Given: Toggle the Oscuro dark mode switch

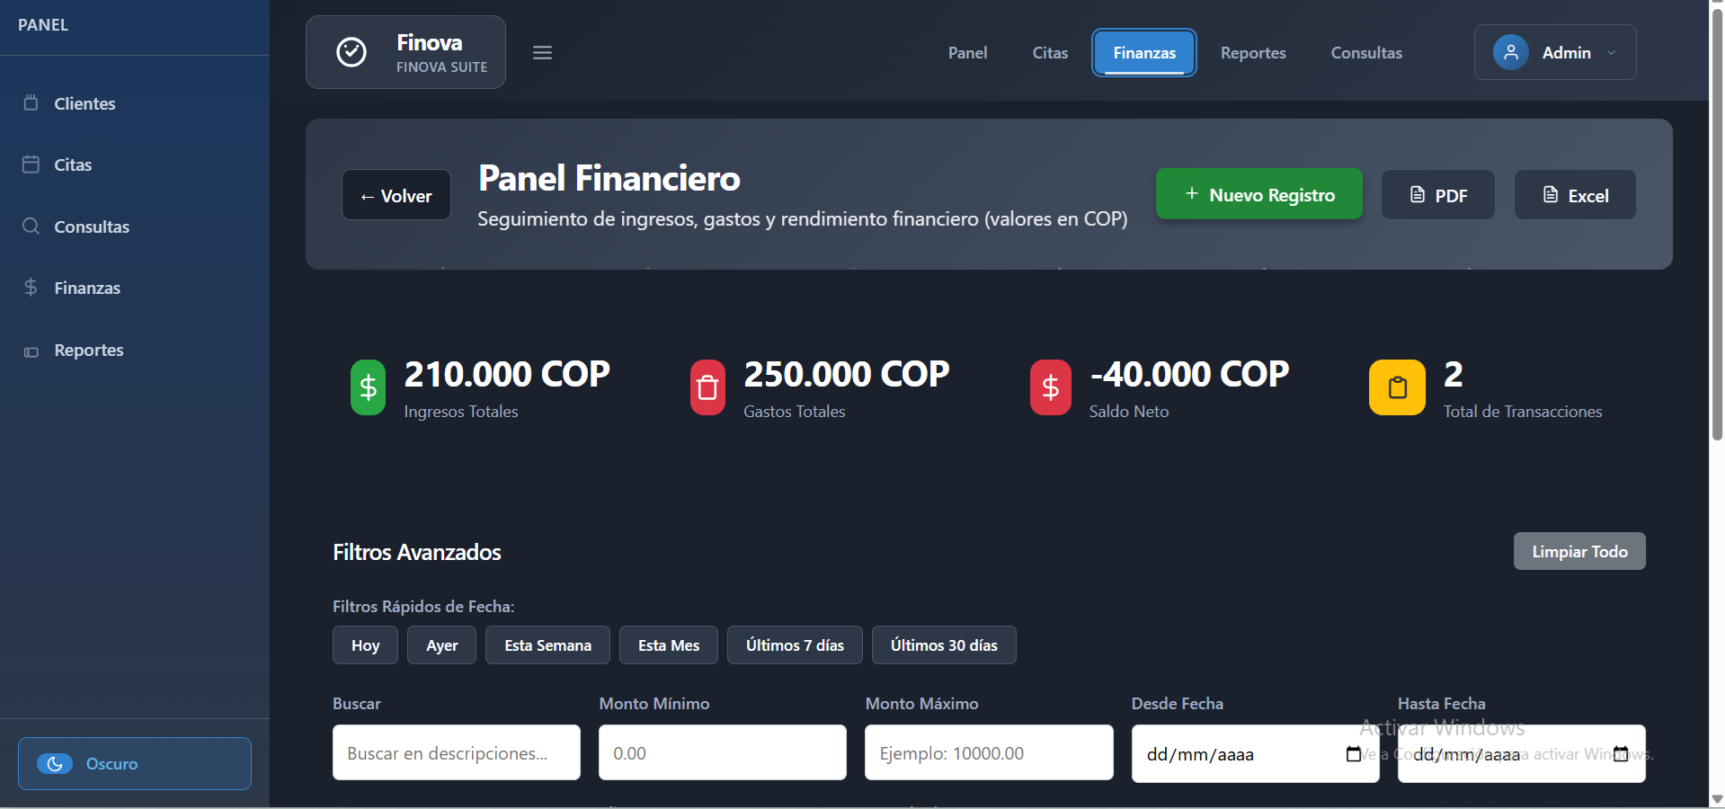Looking at the screenshot, I should [x=55, y=763].
